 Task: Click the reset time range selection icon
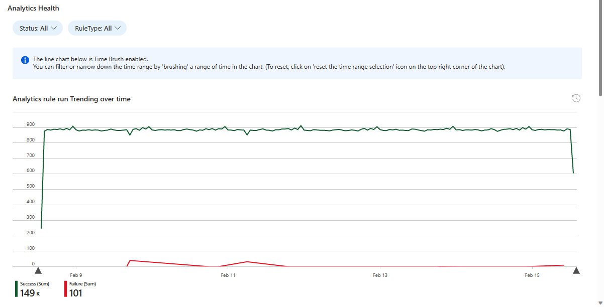[576, 98]
